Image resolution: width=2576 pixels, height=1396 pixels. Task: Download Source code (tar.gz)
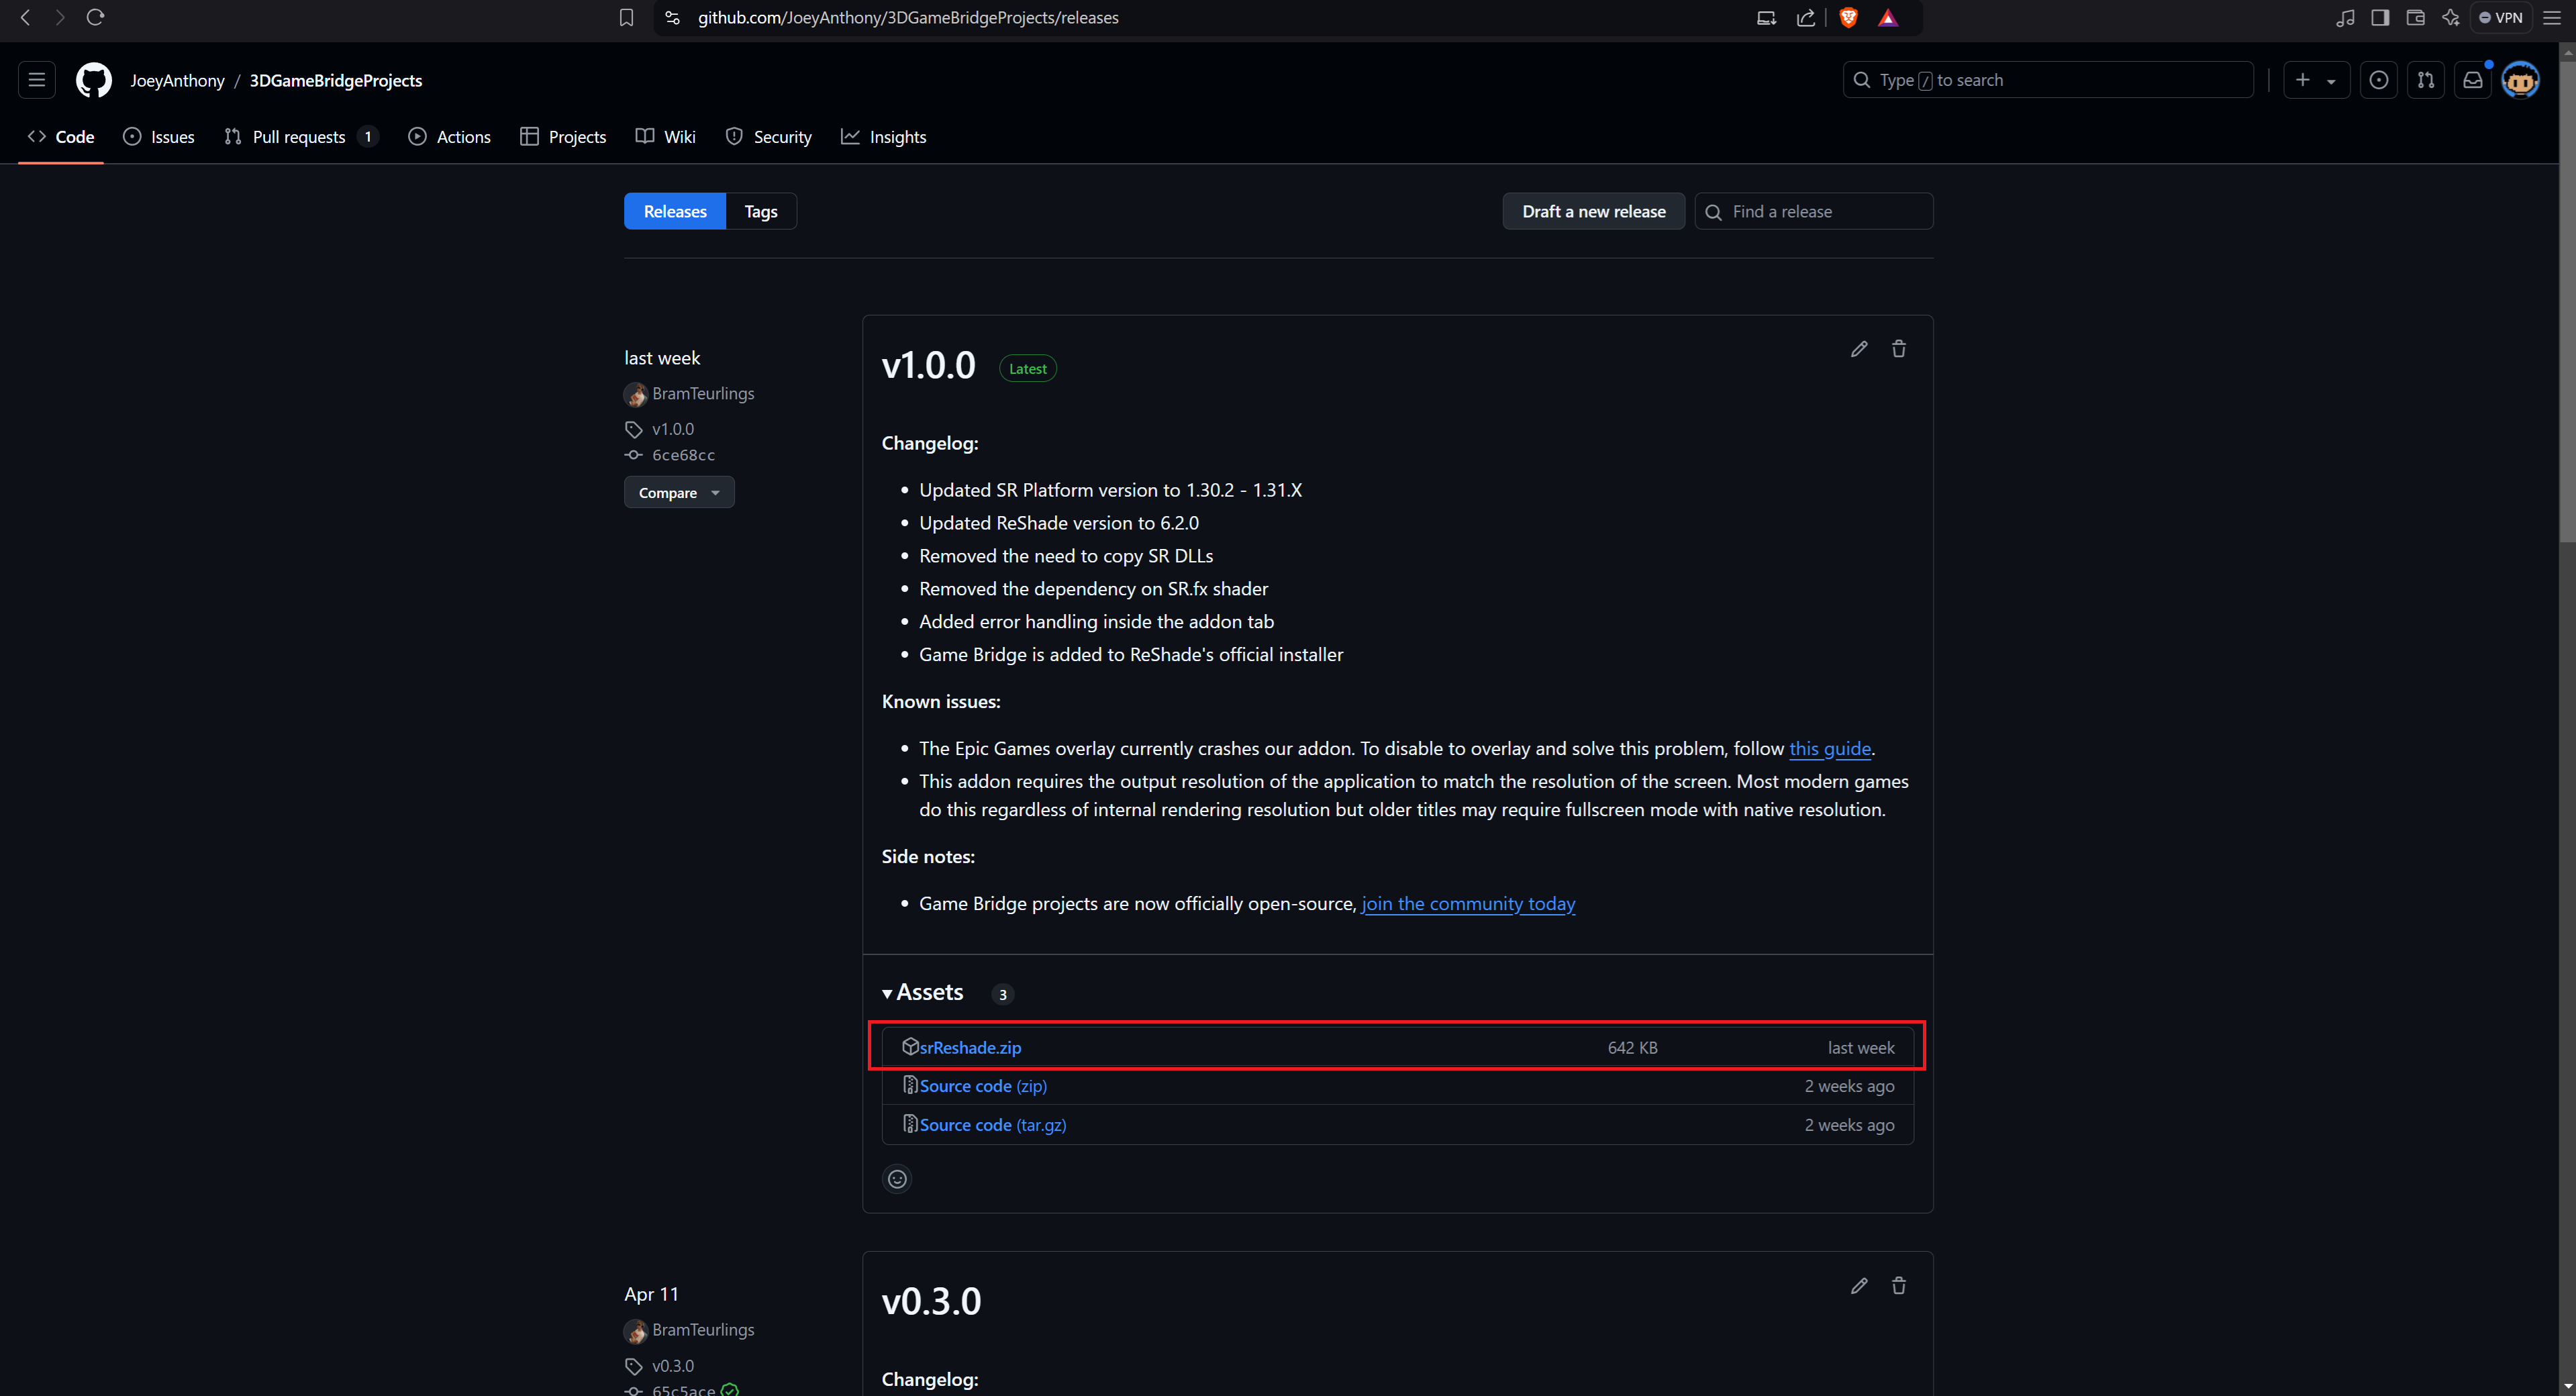click(x=993, y=1124)
